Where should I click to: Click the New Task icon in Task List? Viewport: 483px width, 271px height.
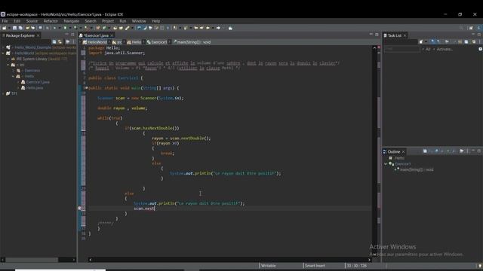pos(421,42)
